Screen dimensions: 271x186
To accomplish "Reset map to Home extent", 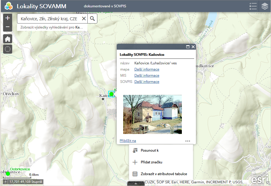I will pos(8,39).
